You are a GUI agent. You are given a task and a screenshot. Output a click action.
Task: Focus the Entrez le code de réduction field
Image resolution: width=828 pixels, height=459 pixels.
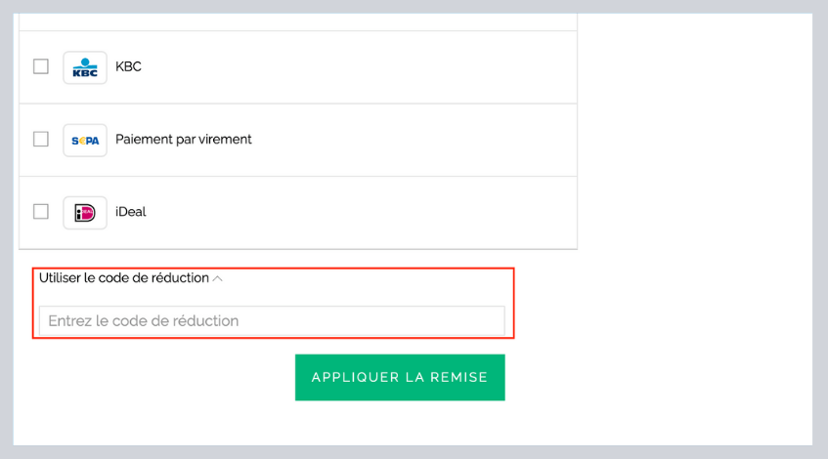(x=272, y=320)
